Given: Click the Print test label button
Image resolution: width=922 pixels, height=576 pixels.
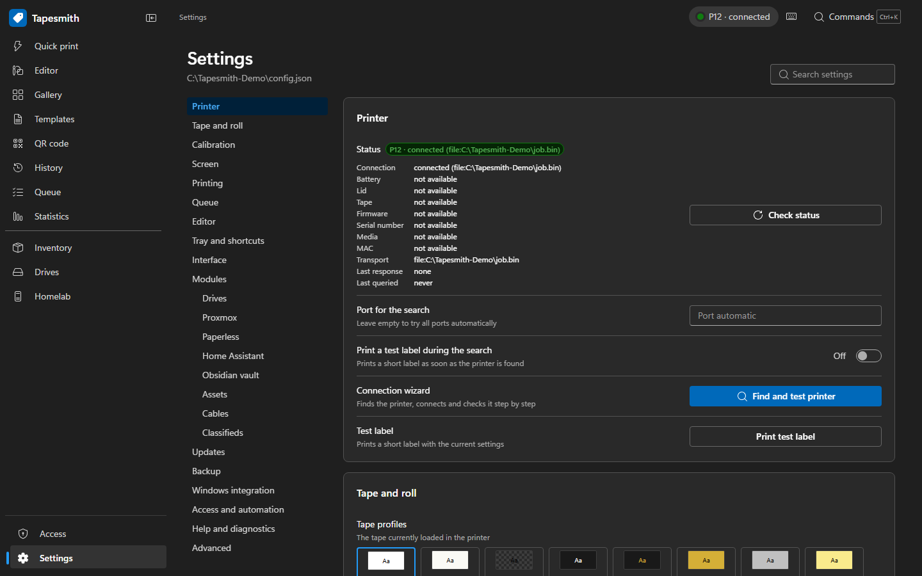Looking at the screenshot, I should tap(786, 436).
